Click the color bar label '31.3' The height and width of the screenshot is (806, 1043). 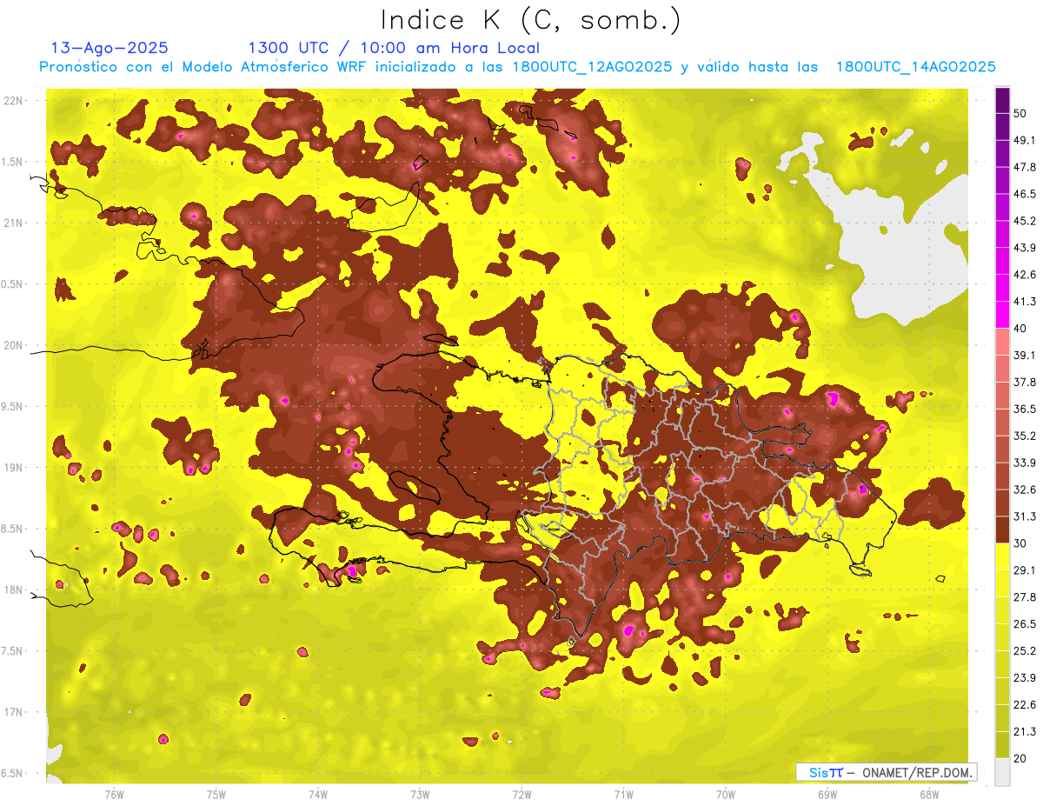pos(1026,516)
